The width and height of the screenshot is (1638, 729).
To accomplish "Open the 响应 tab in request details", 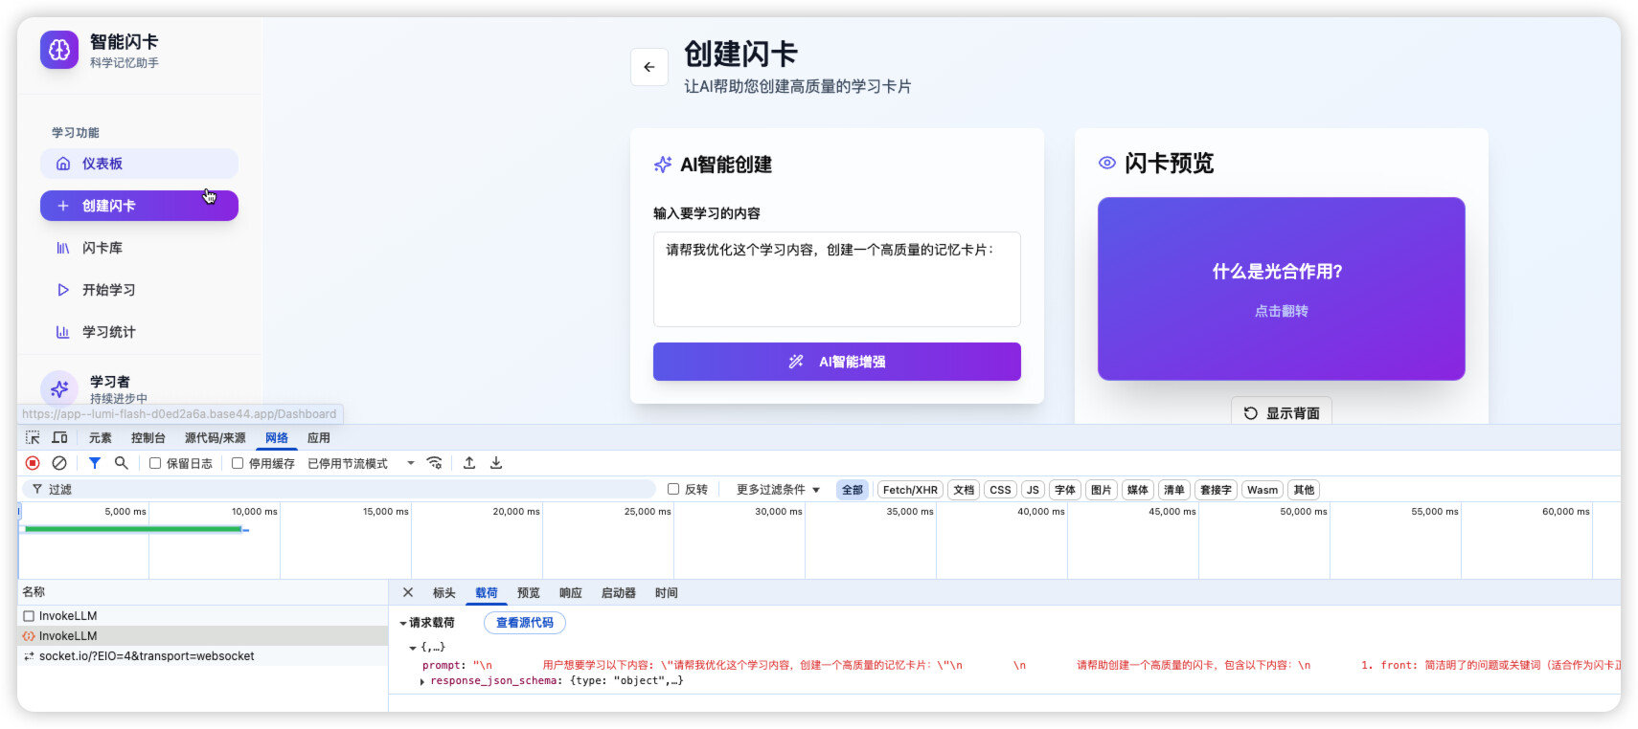I will click(571, 593).
